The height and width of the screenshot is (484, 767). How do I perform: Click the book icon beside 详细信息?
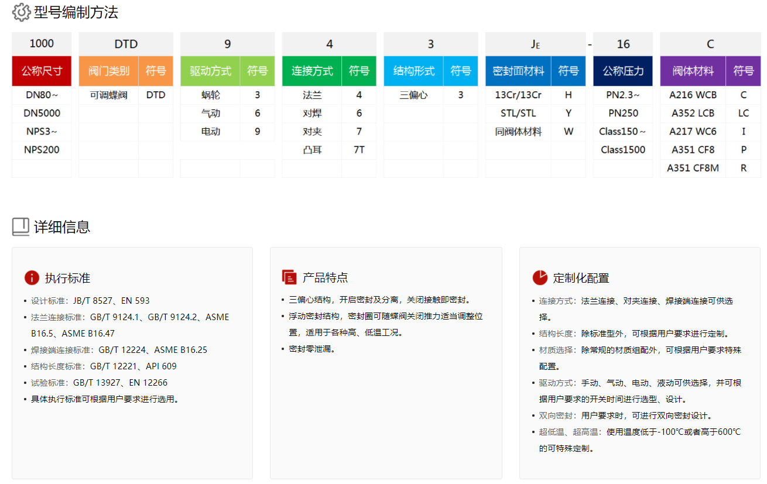coord(20,227)
